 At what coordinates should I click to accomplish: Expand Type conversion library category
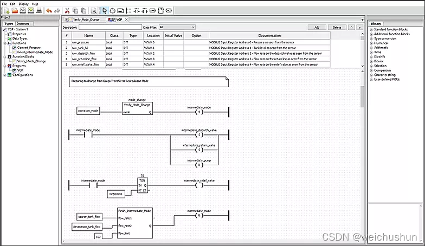371,39
